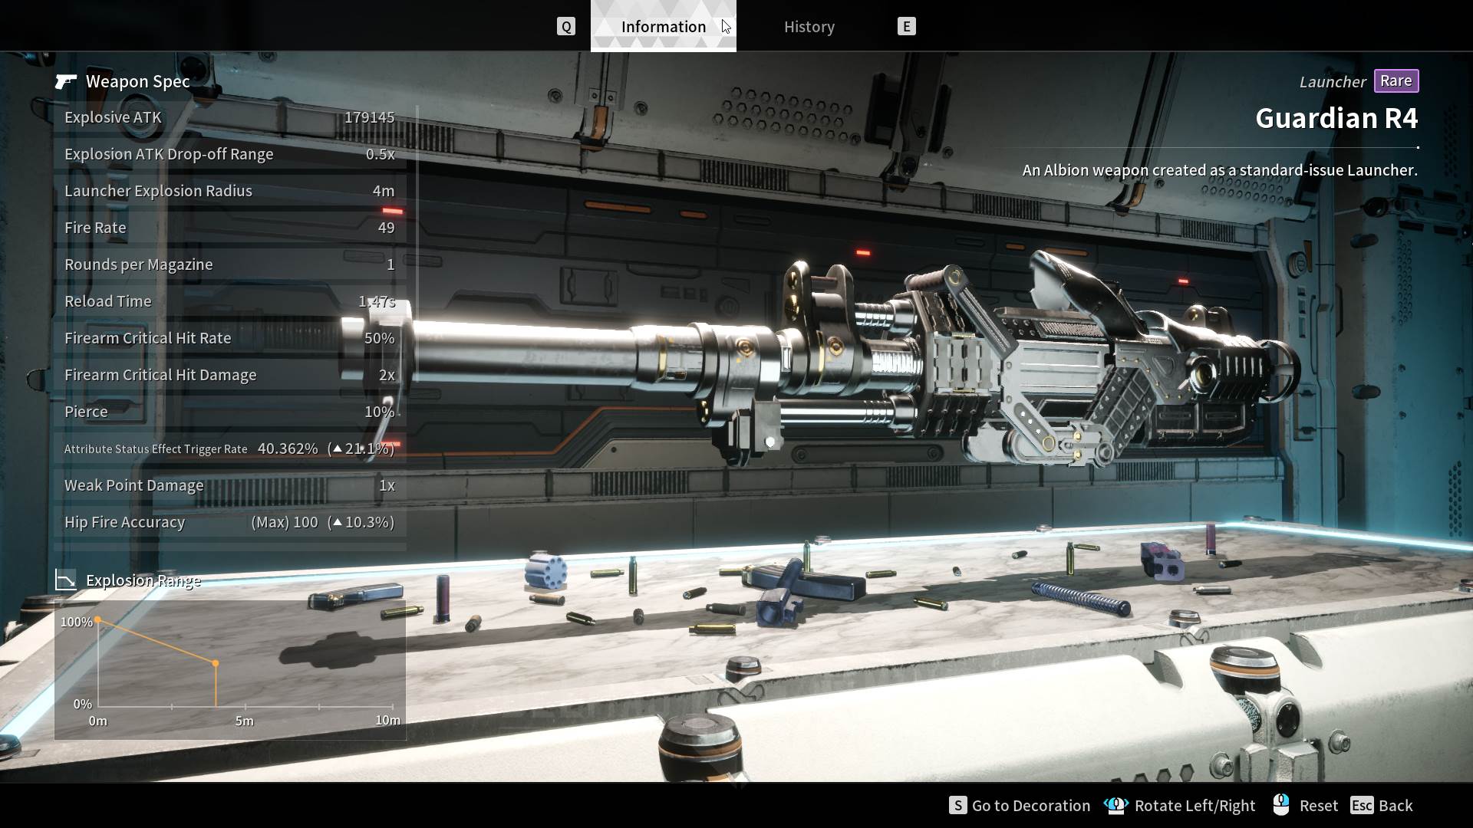Switch to the History tab
The width and height of the screenshot is (1473, 828).
point(809,27)
